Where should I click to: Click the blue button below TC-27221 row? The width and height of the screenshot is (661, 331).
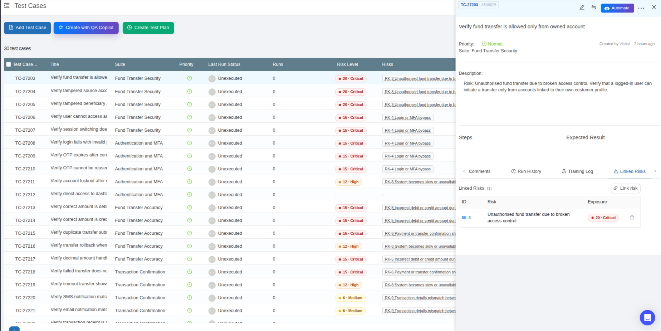tap(14, 328)
